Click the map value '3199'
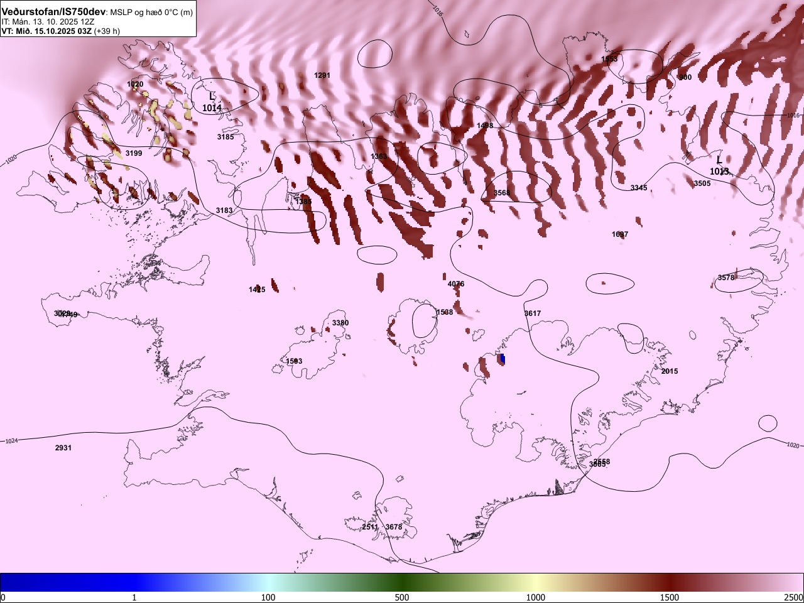Screen dimensions: 804x603 [134, 153]
